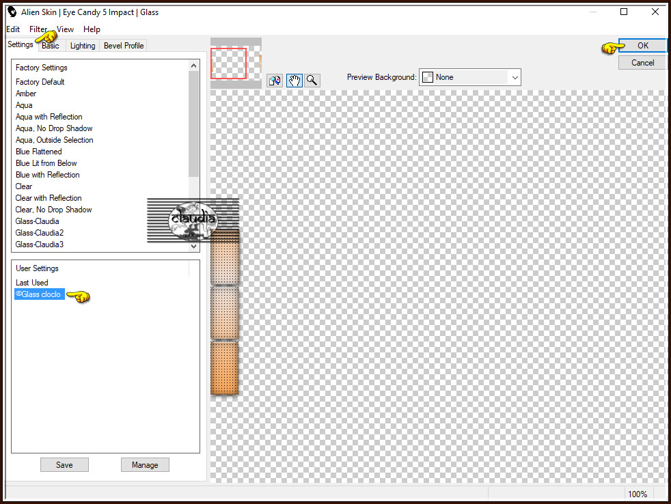This screenshot has height=504, width=671.
Task: Toggle the show original preview icon
Action: [275, 81]
